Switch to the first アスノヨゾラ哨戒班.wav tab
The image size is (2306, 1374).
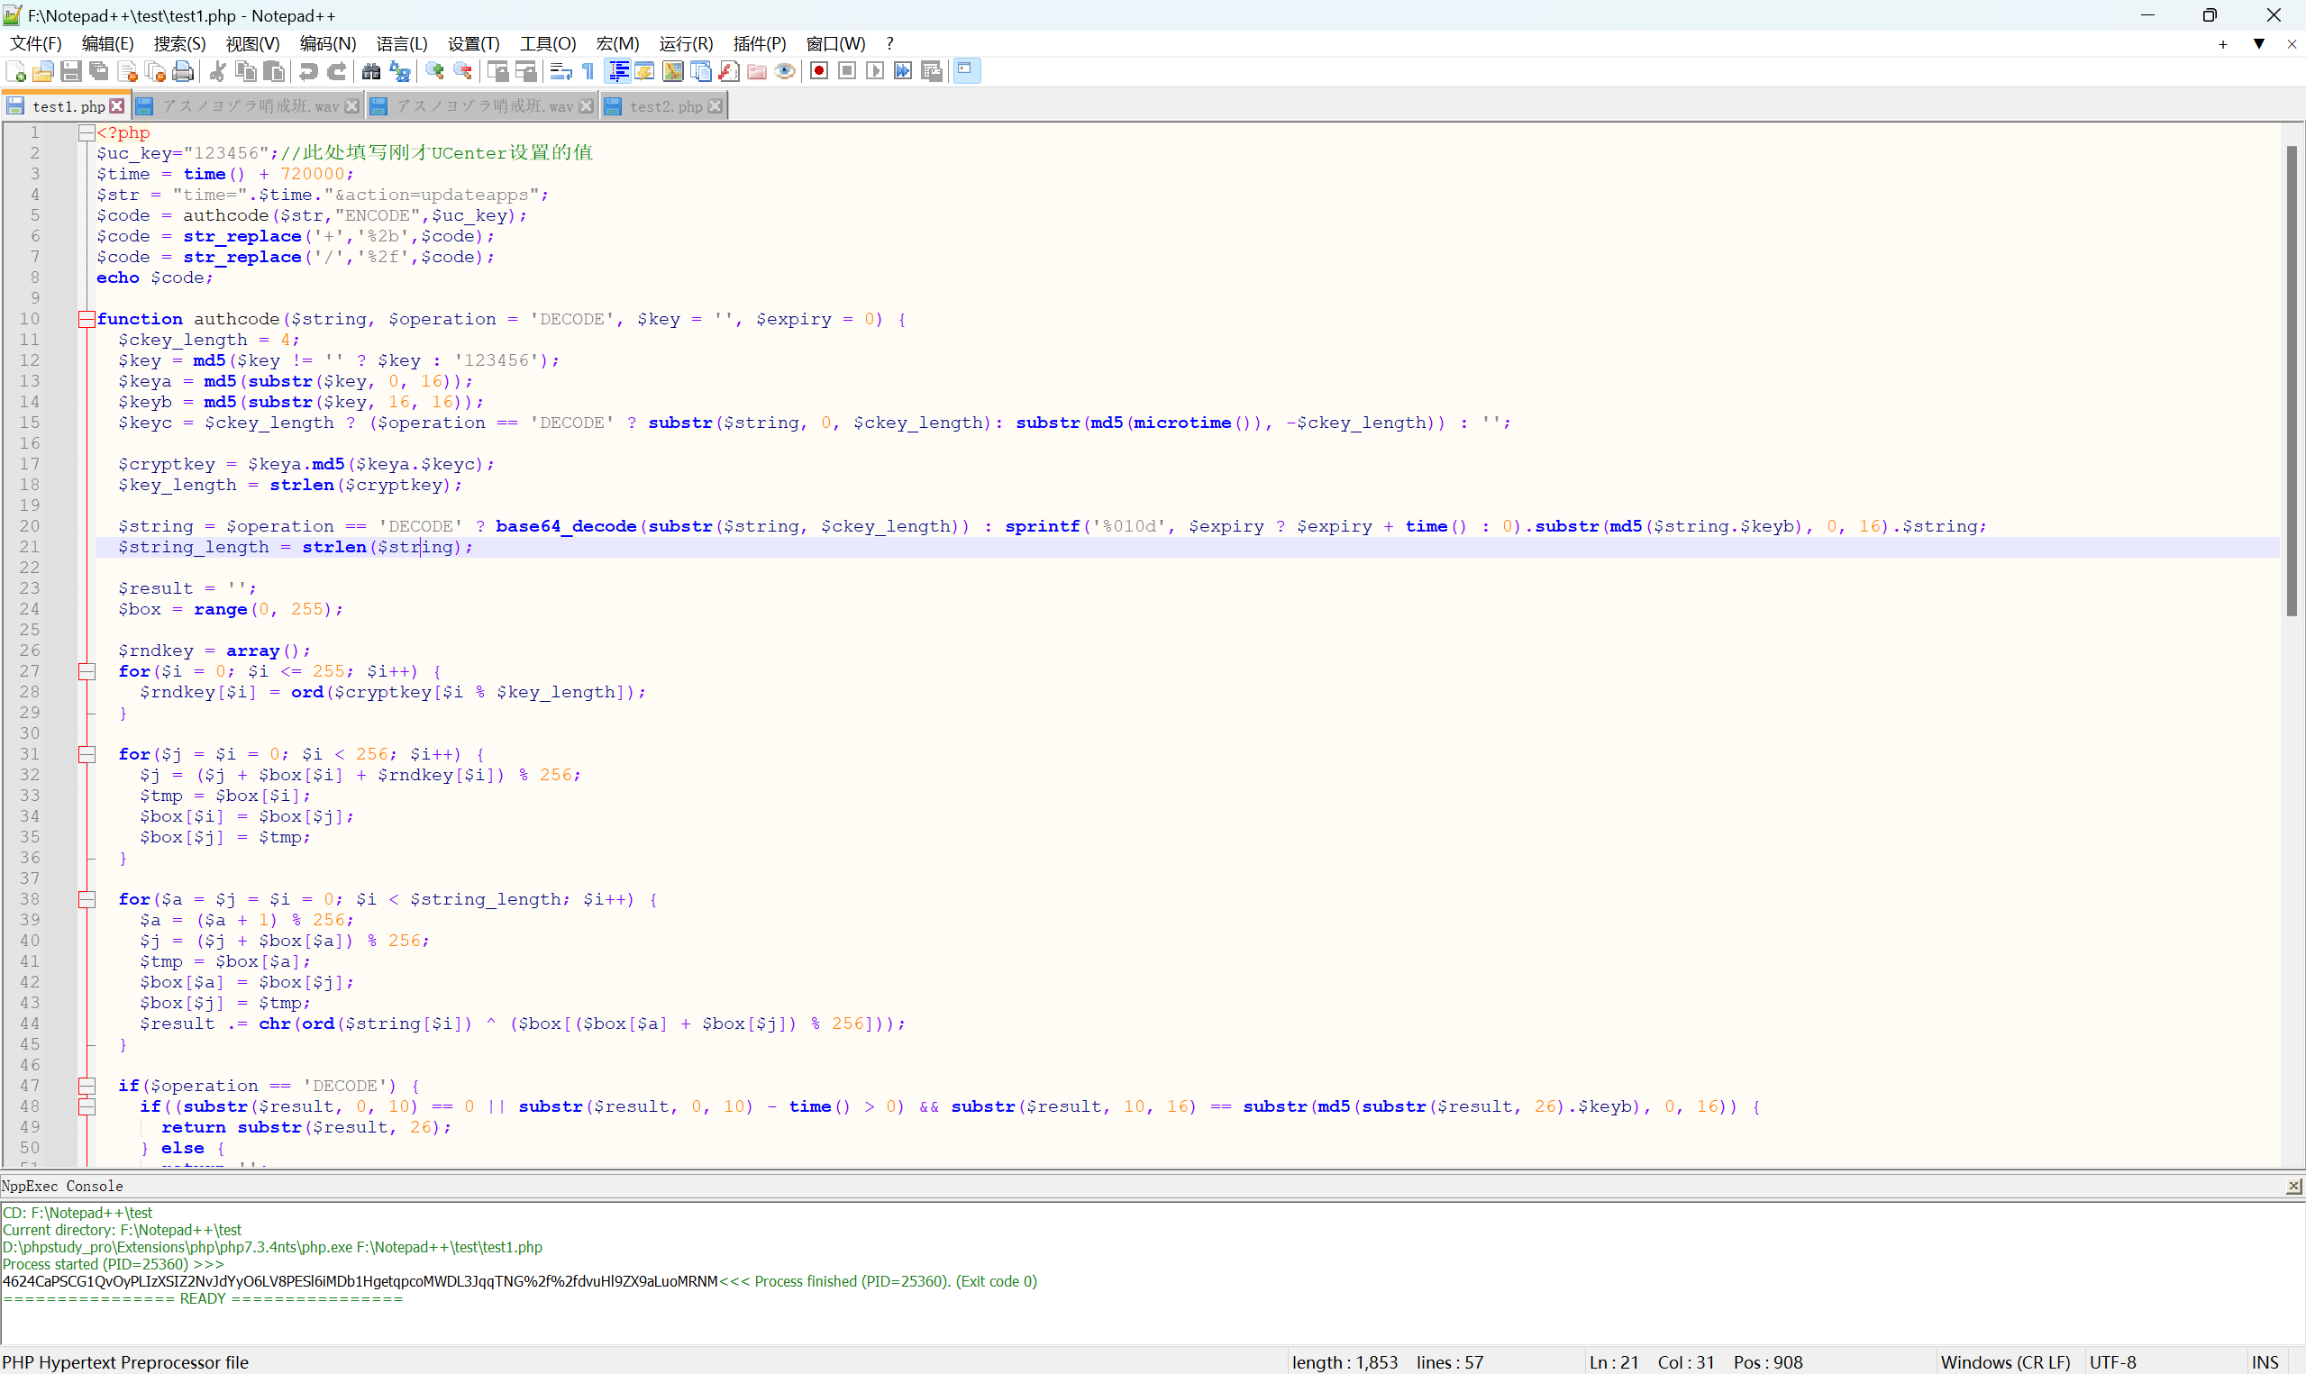pyautogui.click(x=250, y=106)
